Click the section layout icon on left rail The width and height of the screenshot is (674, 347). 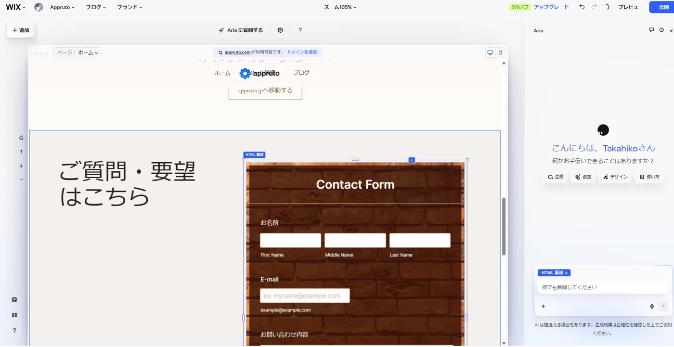[21, 138]
